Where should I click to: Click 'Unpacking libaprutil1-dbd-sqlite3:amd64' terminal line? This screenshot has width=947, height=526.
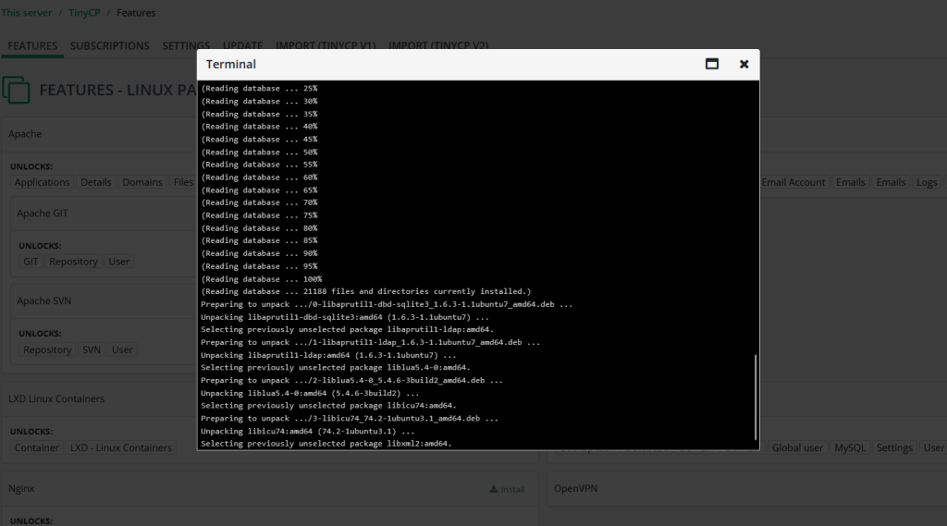pyautogui.click(x=345, y=317)
